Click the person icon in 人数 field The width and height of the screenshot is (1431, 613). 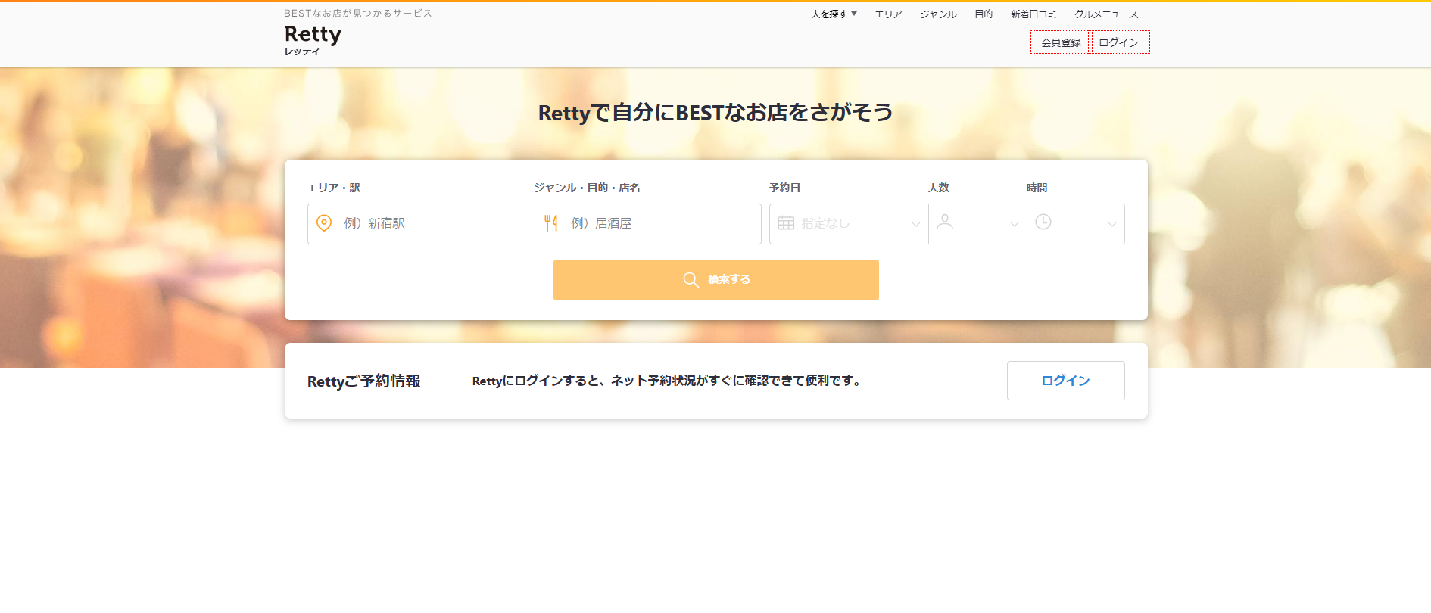pyautogui.click(x=945, y=222)
